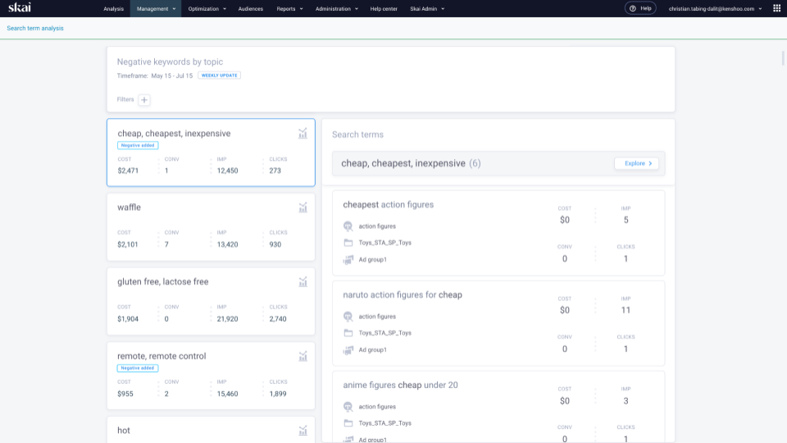
Task: Open the Management dropdown menu
Action: (156, 8)
